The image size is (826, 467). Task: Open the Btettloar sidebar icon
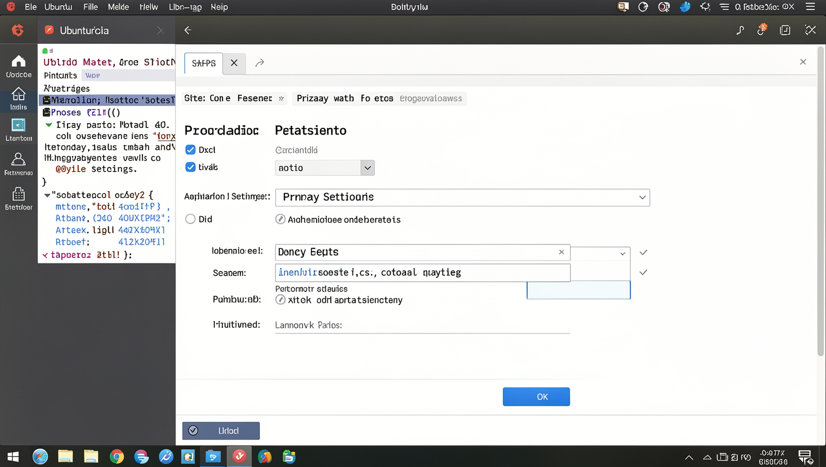[x=19, y=199]
